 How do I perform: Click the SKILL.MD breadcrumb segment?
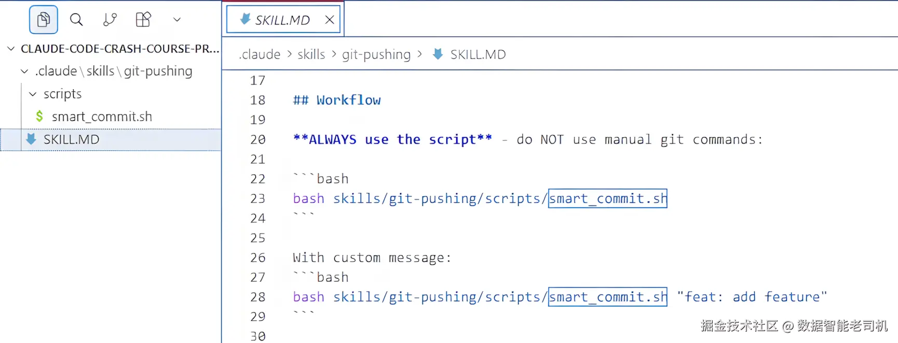tap(478, 54)
